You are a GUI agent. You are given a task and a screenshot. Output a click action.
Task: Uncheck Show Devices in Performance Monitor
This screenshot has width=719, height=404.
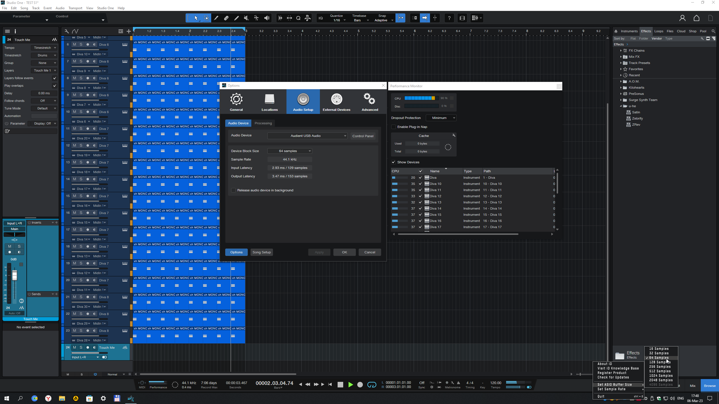point(393,162)
